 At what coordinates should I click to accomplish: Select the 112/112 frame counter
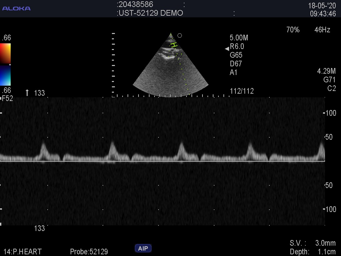pos(242,91)
